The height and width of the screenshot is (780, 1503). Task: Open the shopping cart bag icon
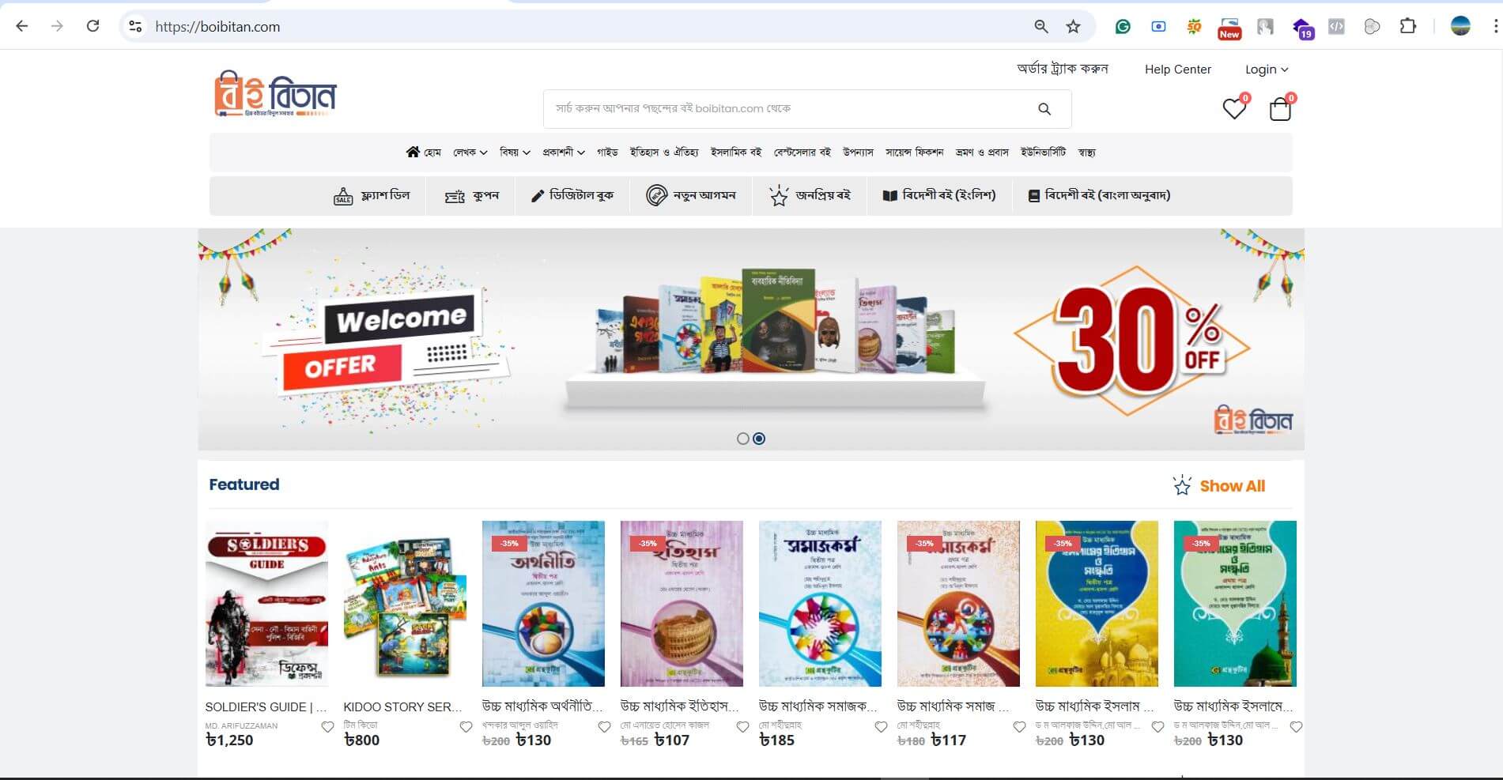tap(1279, 109)
